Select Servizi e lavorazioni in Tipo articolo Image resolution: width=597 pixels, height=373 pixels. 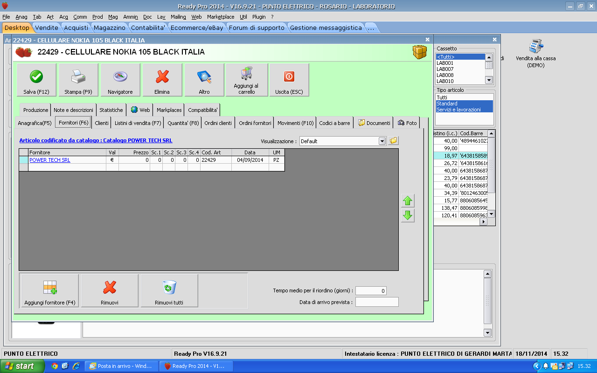[464, 110]
